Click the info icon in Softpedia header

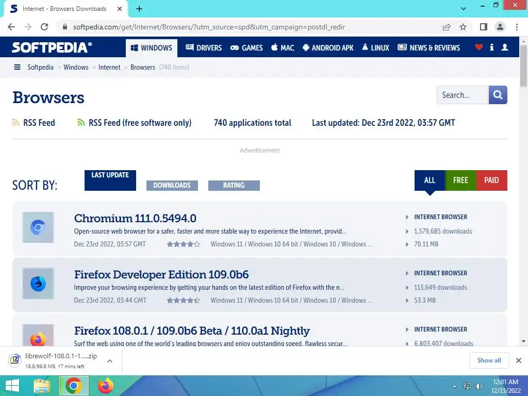click(491, 47)
